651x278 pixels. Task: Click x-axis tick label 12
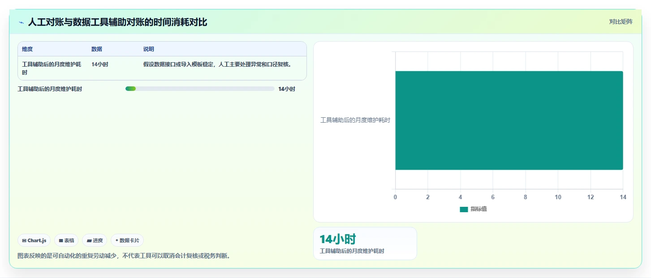click(x=591, y=197)
